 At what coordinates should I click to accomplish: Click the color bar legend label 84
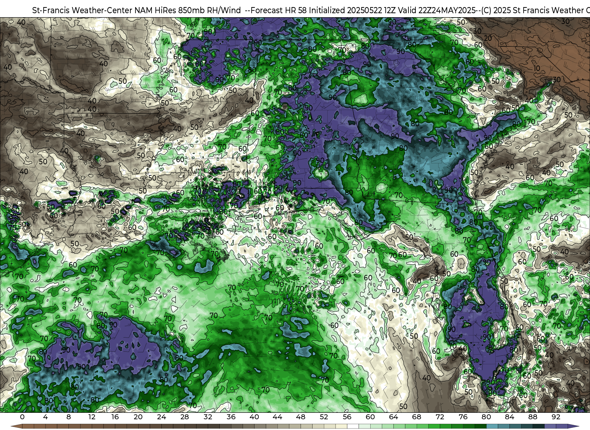tap(509, 417)
